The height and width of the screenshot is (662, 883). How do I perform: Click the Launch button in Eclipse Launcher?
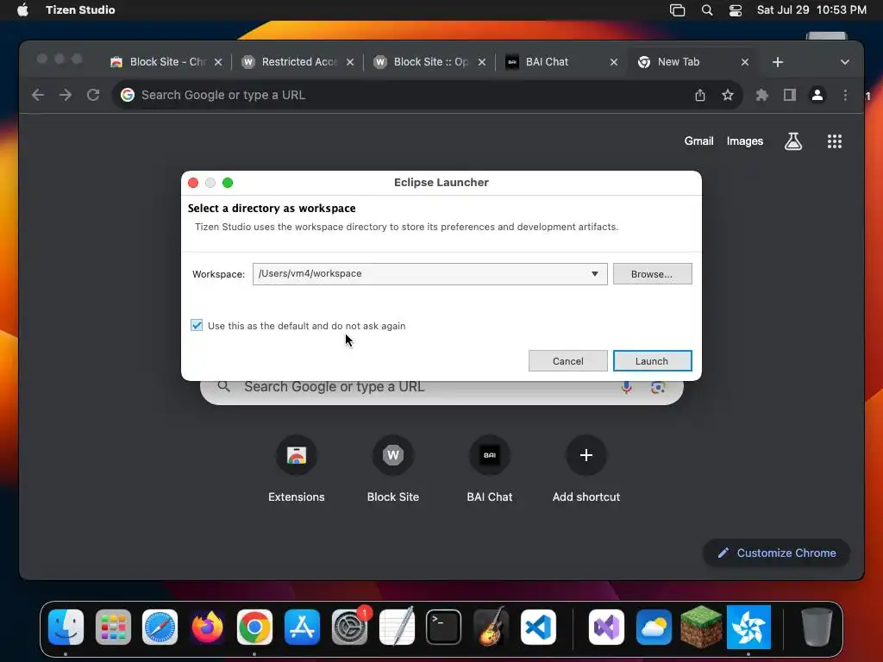tap(652, 361)
